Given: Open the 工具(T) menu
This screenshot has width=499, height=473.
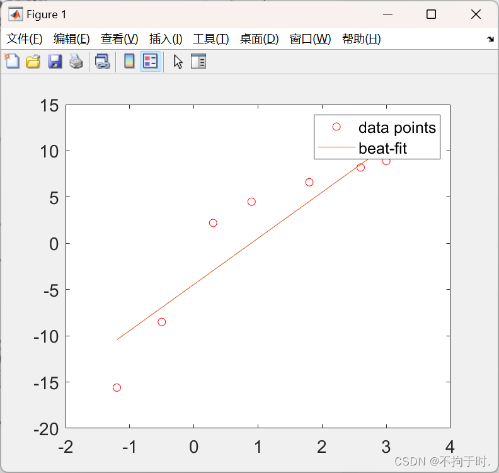Looking at the screenshot, I should point(210,39).
